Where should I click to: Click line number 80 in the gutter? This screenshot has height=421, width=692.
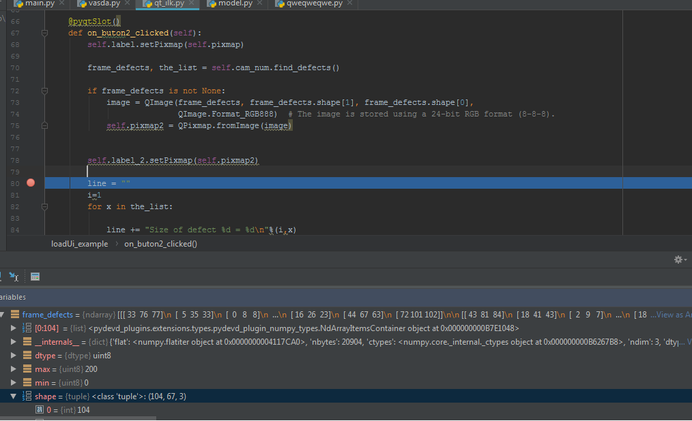coord(15,183)
